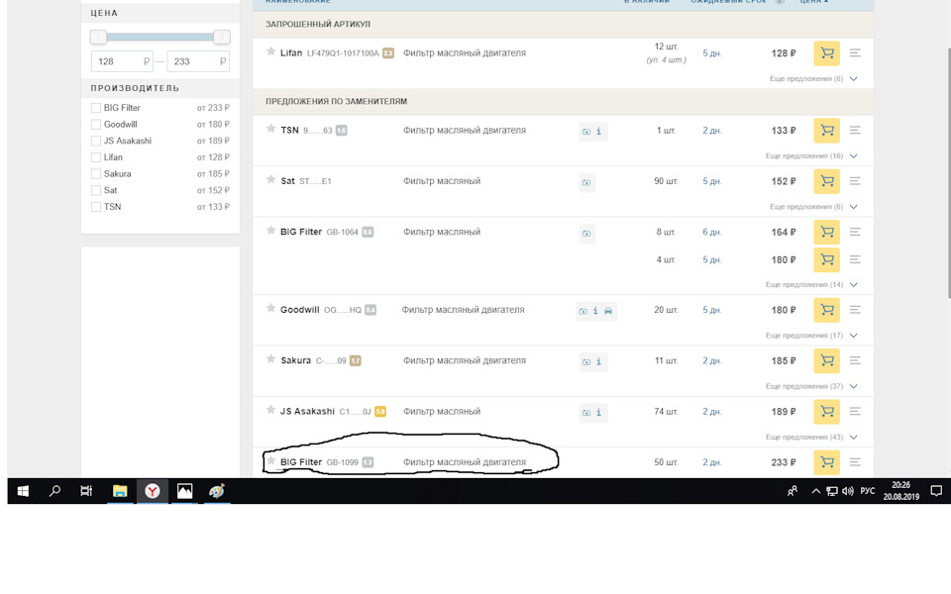Favorite the Lifan LF479Q1-1017100A item star
The image size is (951, 594).
(271, 51)
